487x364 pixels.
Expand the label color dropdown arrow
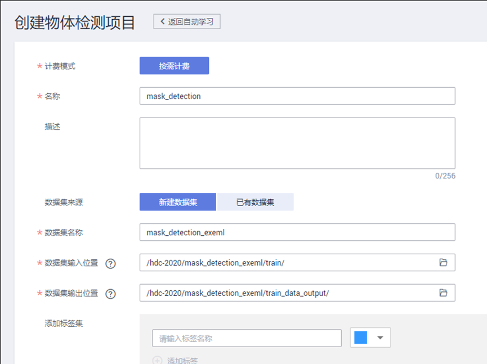[380, 338]
